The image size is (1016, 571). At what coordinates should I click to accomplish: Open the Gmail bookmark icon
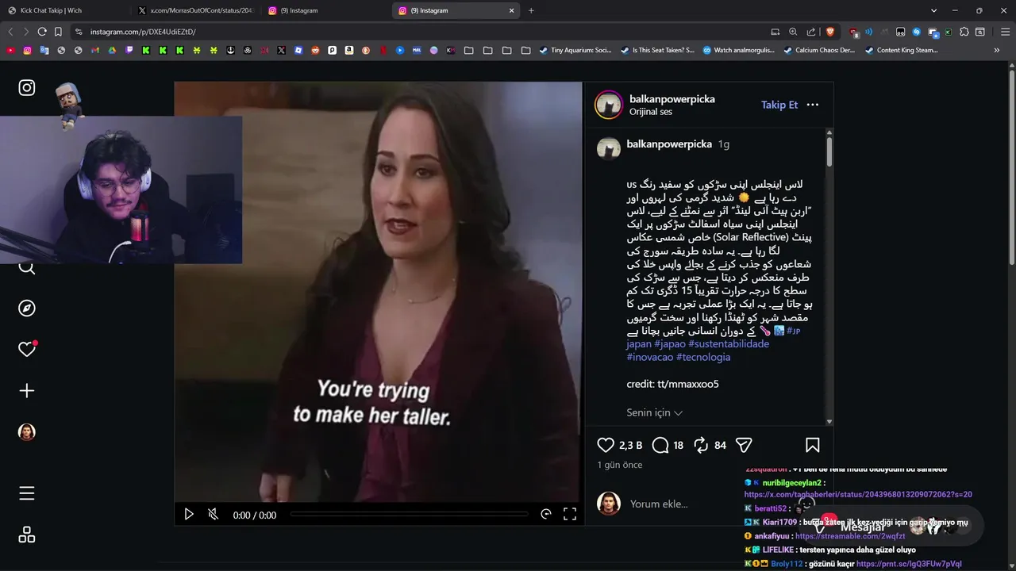95,50
